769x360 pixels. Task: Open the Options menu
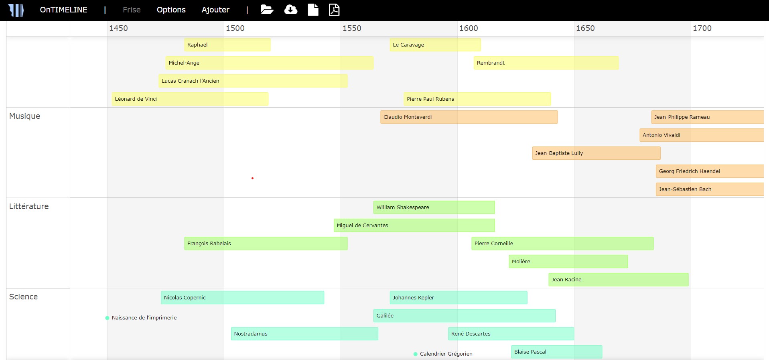tap(171, 10)
